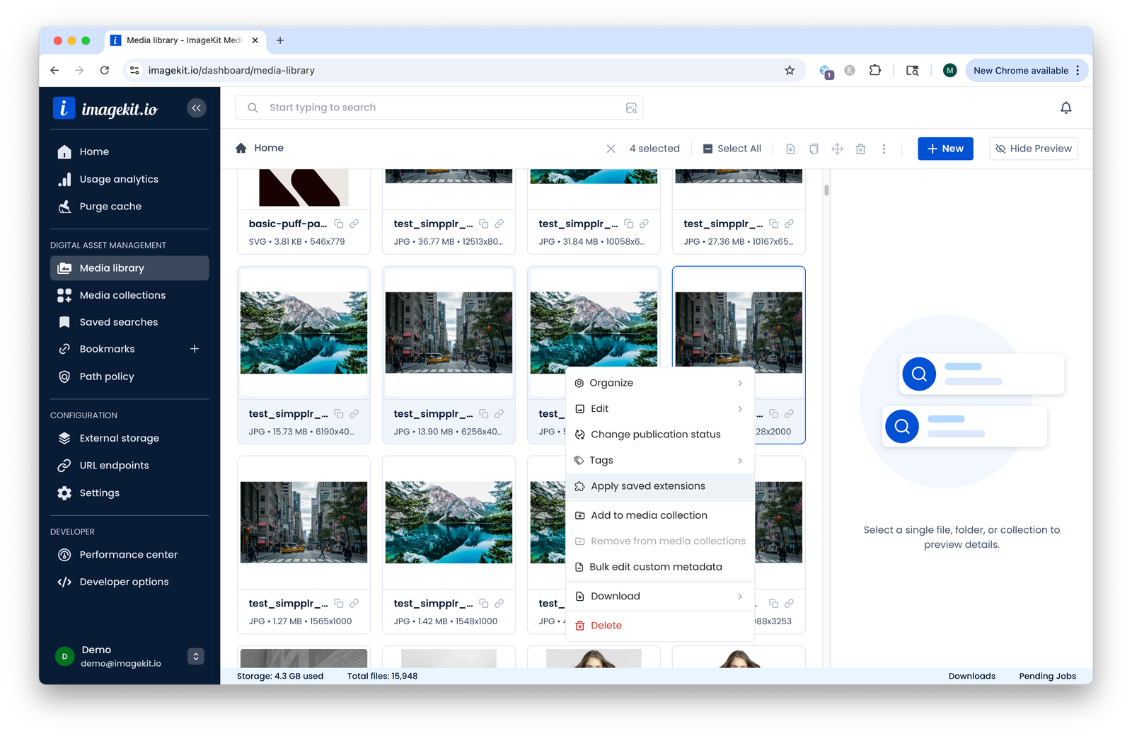Viewport: 1132px width, 736px height.
Task: Click the copy icon on the 27.36 MB file card
Action: (774, 224)
